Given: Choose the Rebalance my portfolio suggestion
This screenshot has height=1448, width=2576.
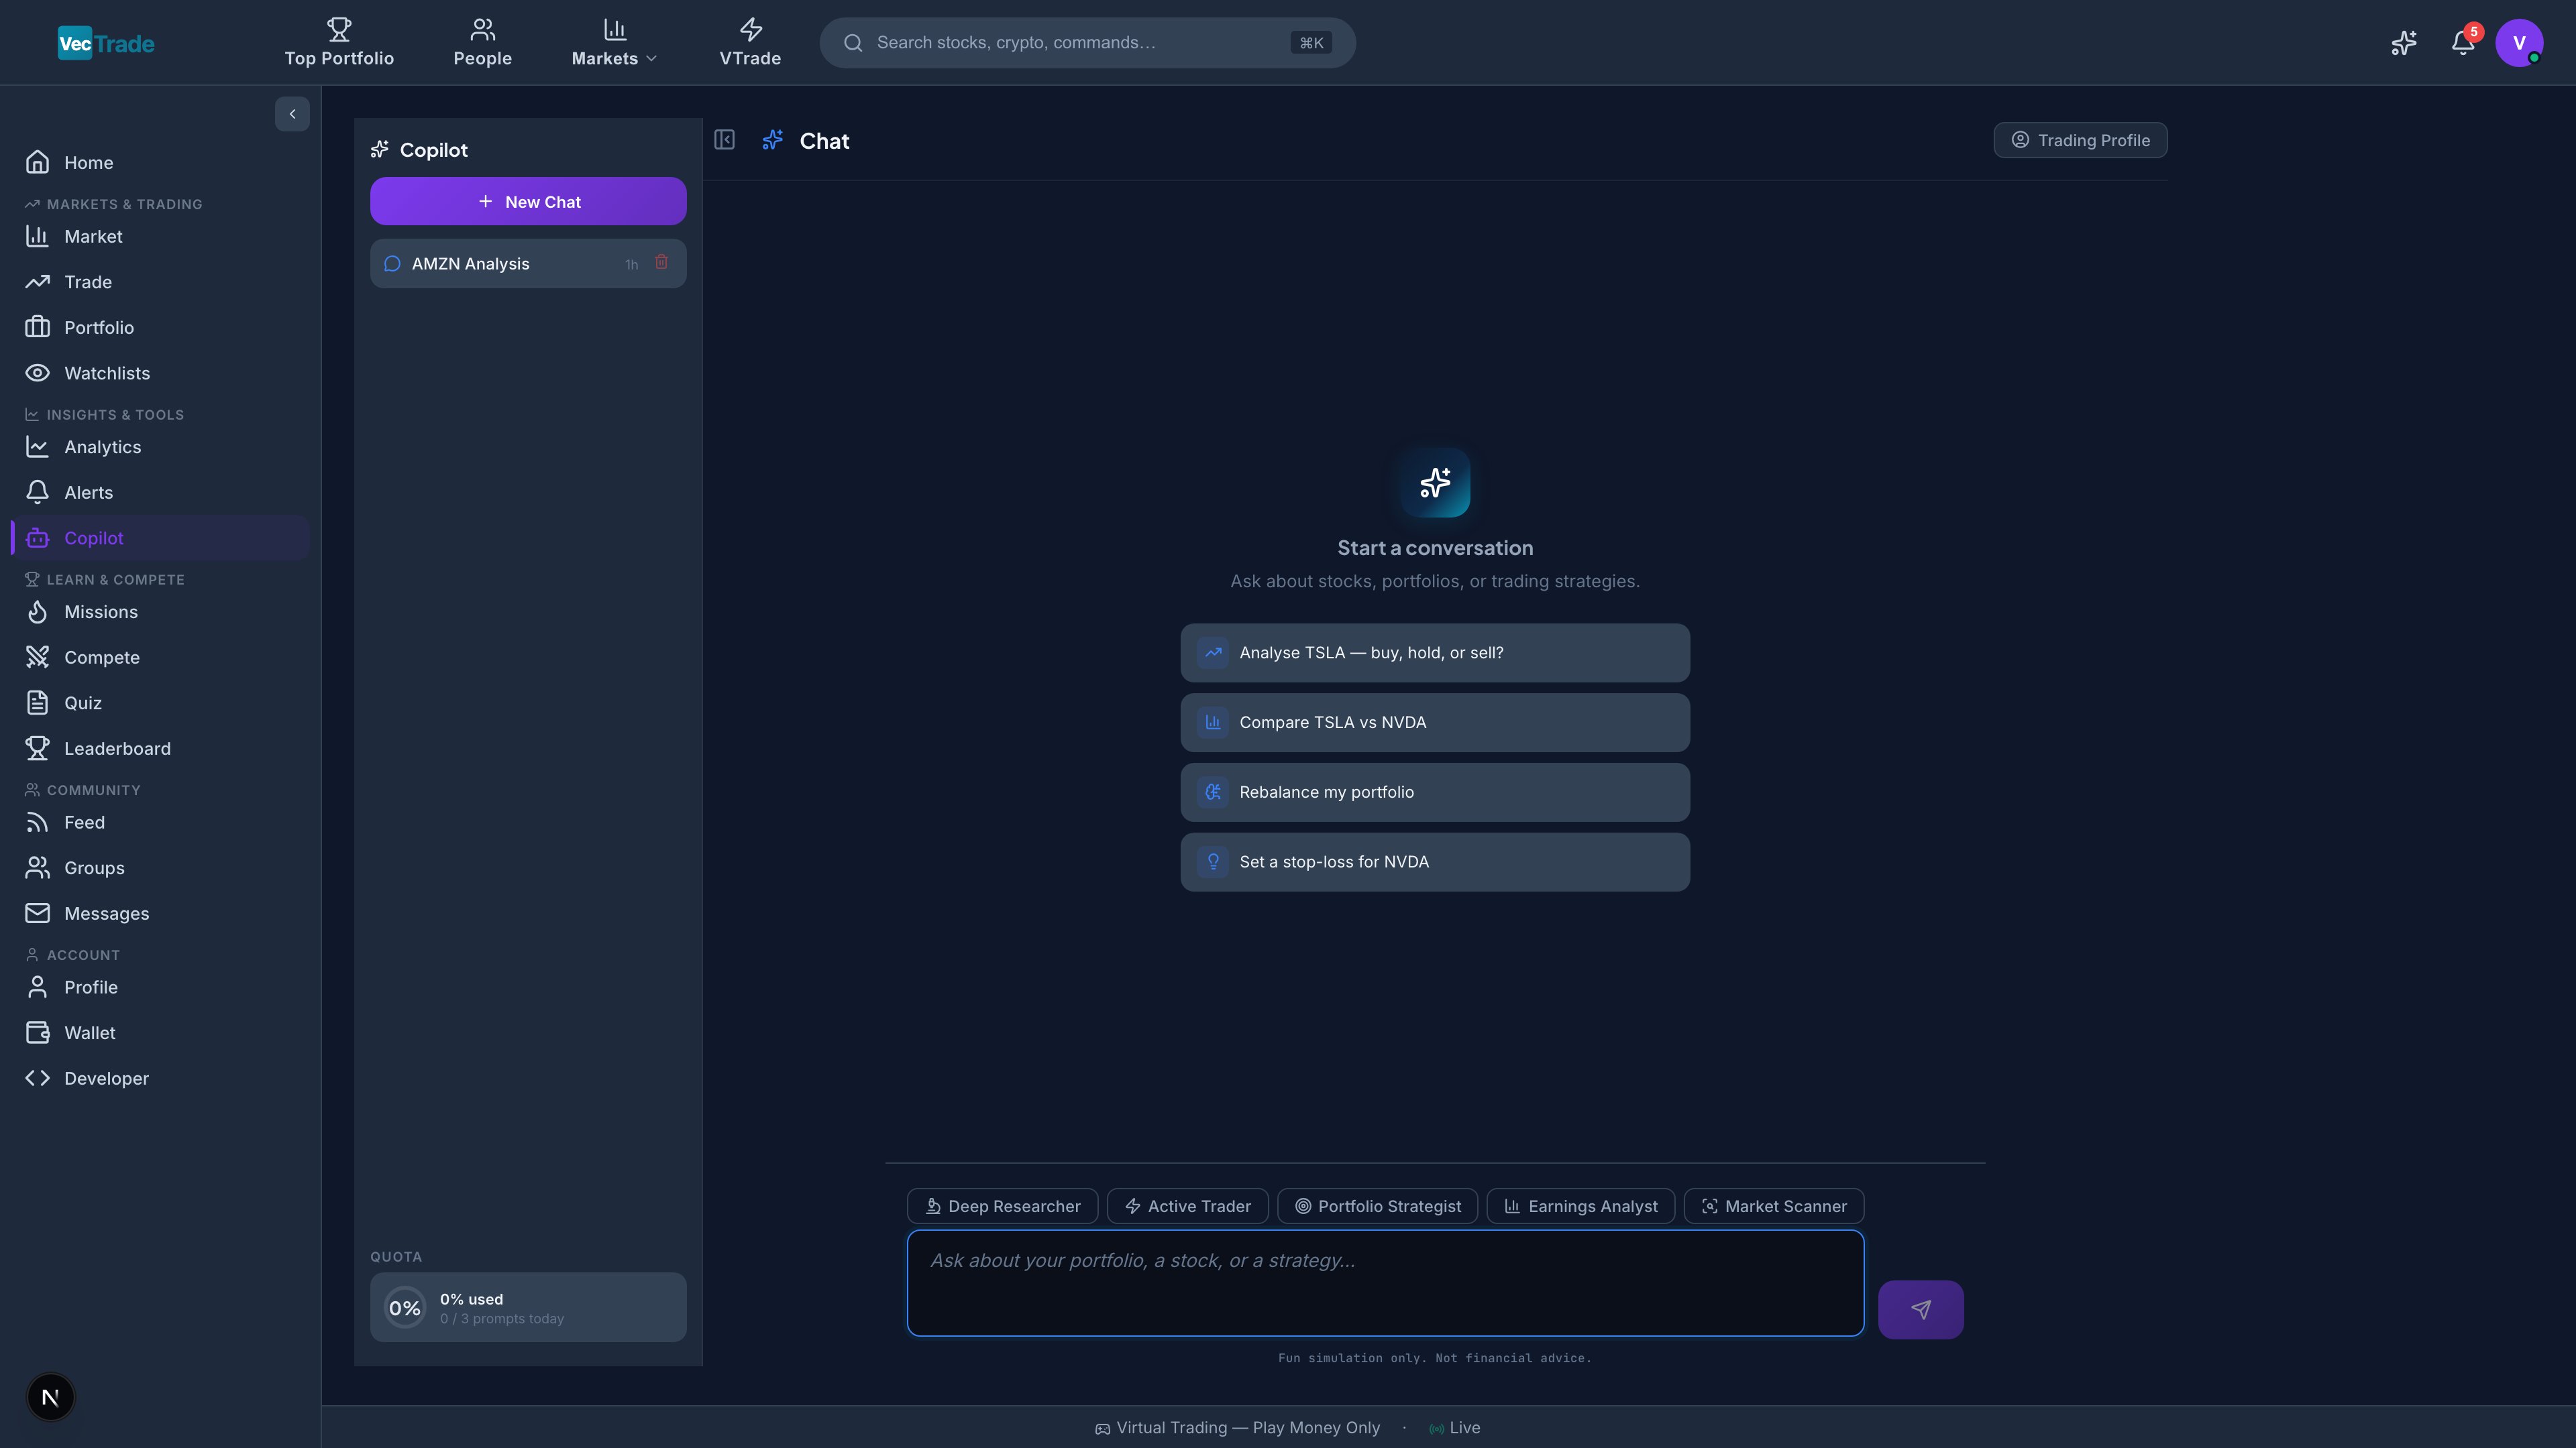Looking at the screenshot, I should pos(1435,794).
